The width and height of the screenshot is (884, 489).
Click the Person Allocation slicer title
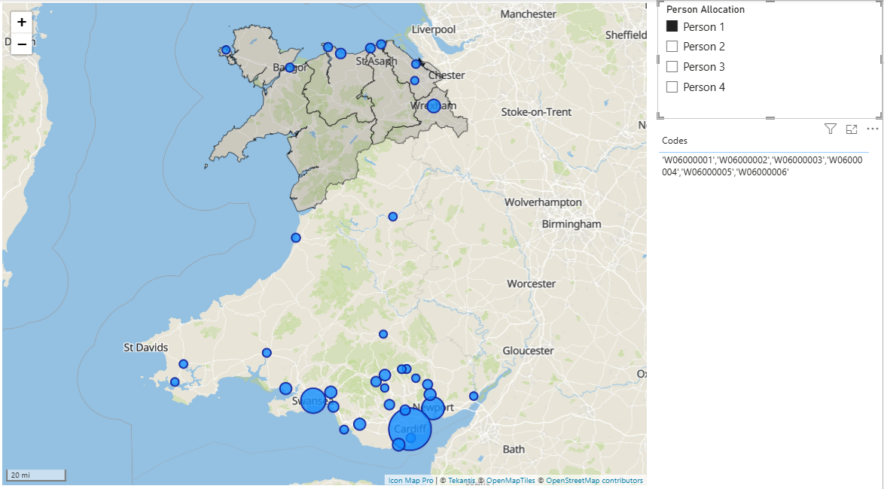click(x=706, y=10)
